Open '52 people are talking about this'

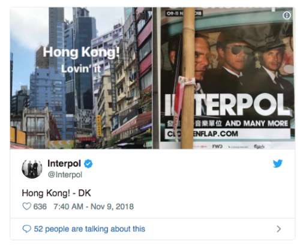click(x=89, y=229)
